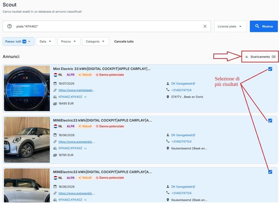The height and width of the screenshot is (203, 279).
Task: Click the Veicoli category tag in first listing
Action: pos(85,75)
